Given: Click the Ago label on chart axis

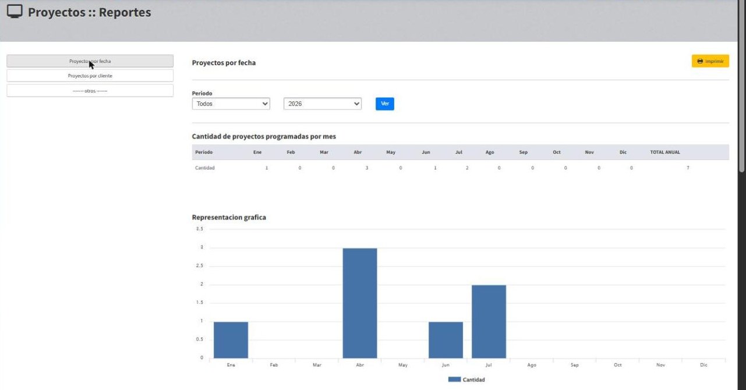Looking at the screenshot, I should 531,365.
